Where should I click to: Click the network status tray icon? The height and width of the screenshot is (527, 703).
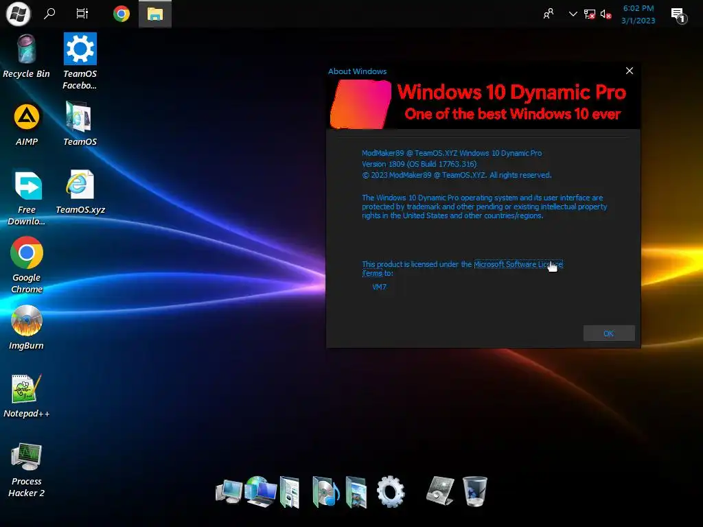click(589, 14)
